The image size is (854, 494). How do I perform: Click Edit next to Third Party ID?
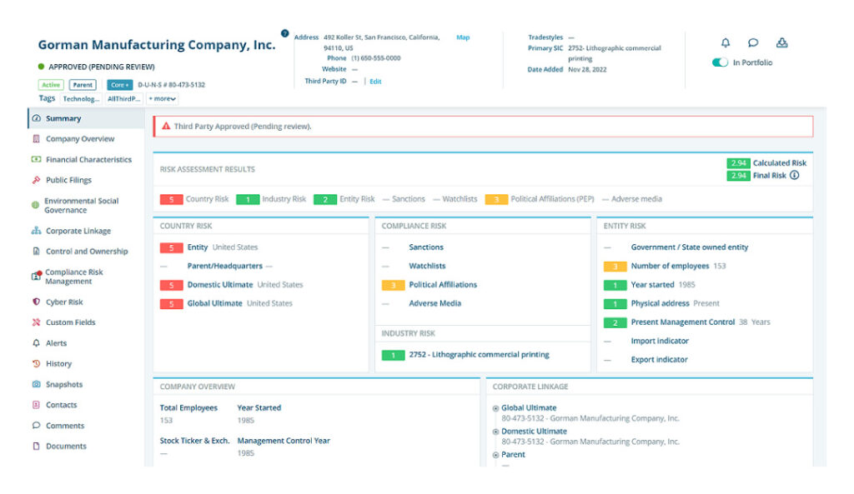[375, 82]
